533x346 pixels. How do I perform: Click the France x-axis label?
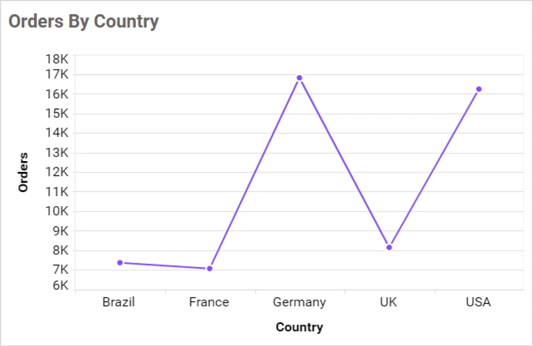pos(209,302)
